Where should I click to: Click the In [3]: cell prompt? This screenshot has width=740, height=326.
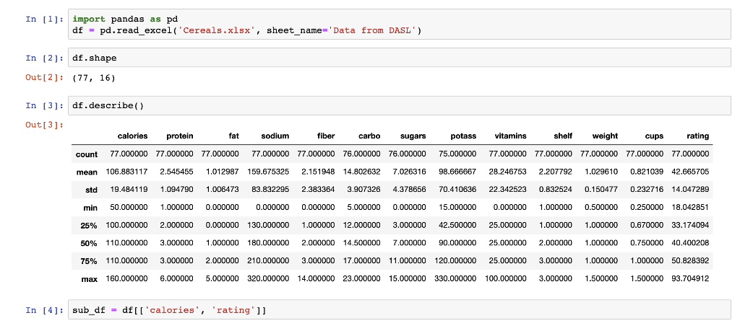(44, 105)
